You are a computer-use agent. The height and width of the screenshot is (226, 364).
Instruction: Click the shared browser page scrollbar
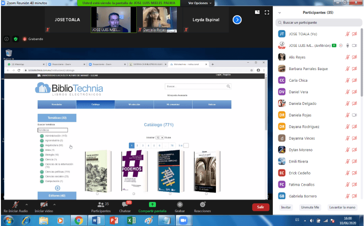[x=266, y=103]
